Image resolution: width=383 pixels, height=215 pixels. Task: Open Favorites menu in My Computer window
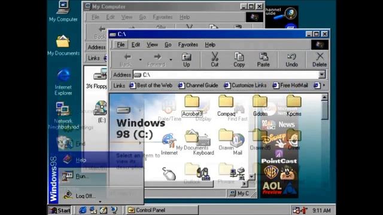tap(162, 17)
